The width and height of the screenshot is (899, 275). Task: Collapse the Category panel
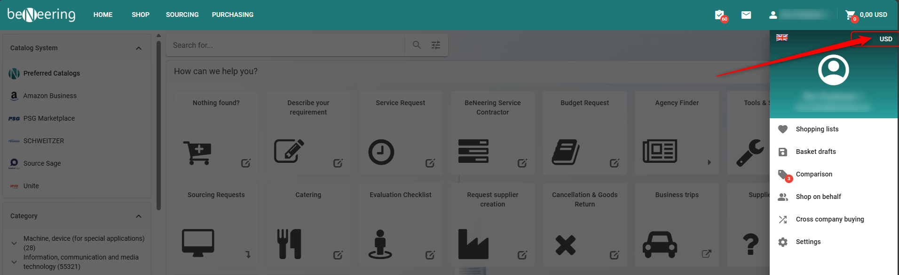[138, 216]
